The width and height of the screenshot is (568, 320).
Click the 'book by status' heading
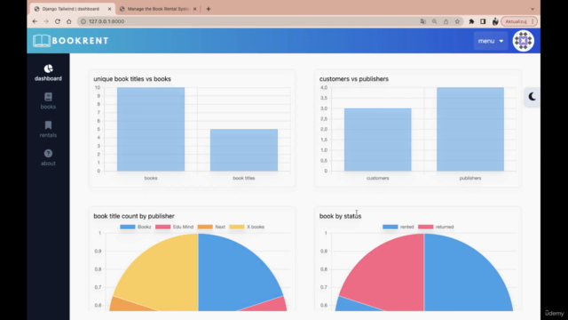coord(340,216)
